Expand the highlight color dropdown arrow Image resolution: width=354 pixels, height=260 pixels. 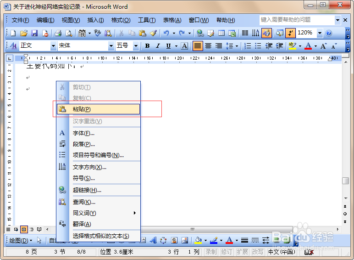pos(300,46)
